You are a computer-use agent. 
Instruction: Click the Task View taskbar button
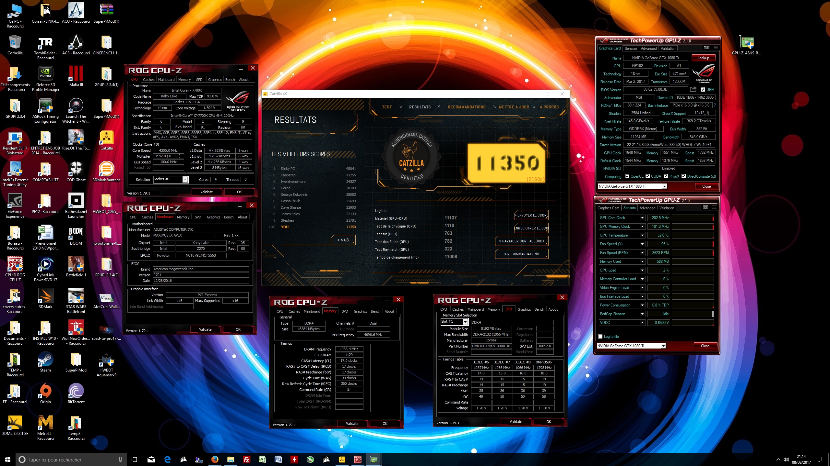click(135, 460)
